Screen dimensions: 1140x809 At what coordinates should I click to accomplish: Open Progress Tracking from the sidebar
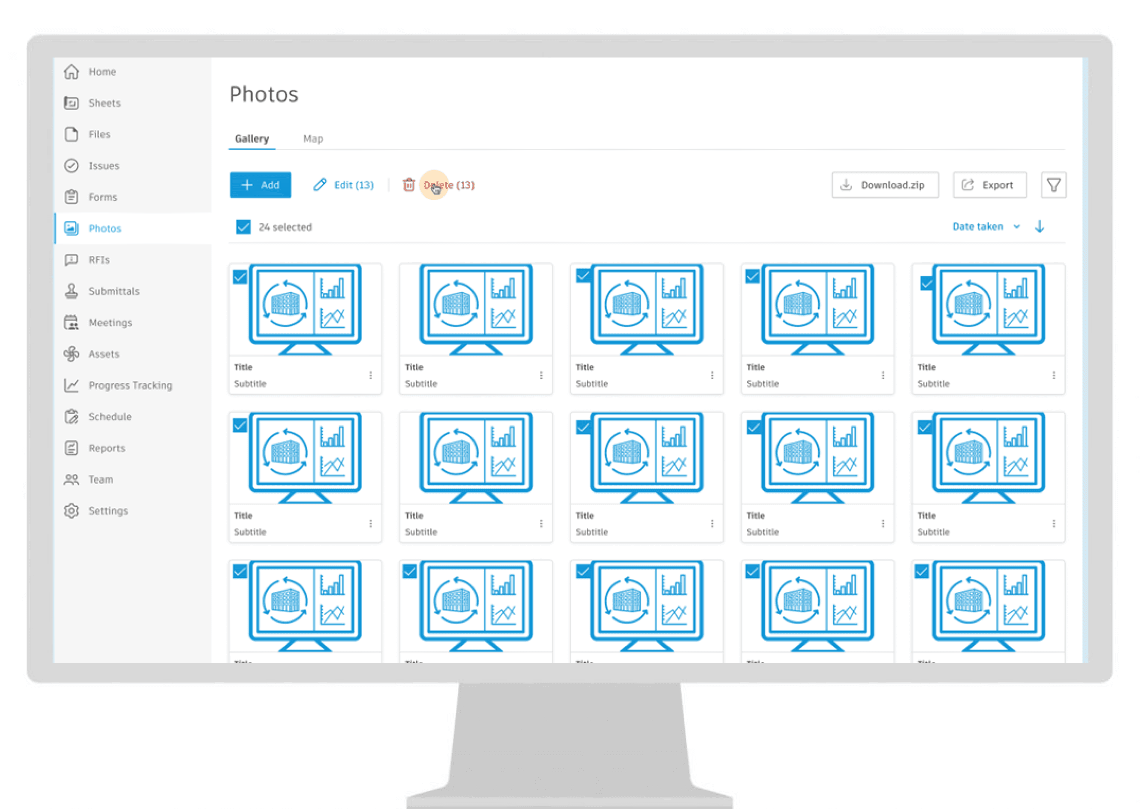point(71,385)
